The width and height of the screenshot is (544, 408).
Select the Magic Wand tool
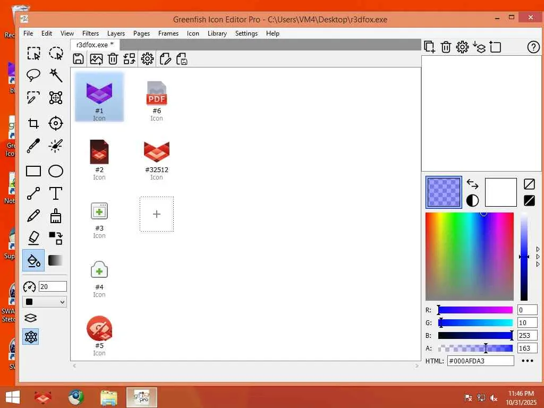pos(55,75)
